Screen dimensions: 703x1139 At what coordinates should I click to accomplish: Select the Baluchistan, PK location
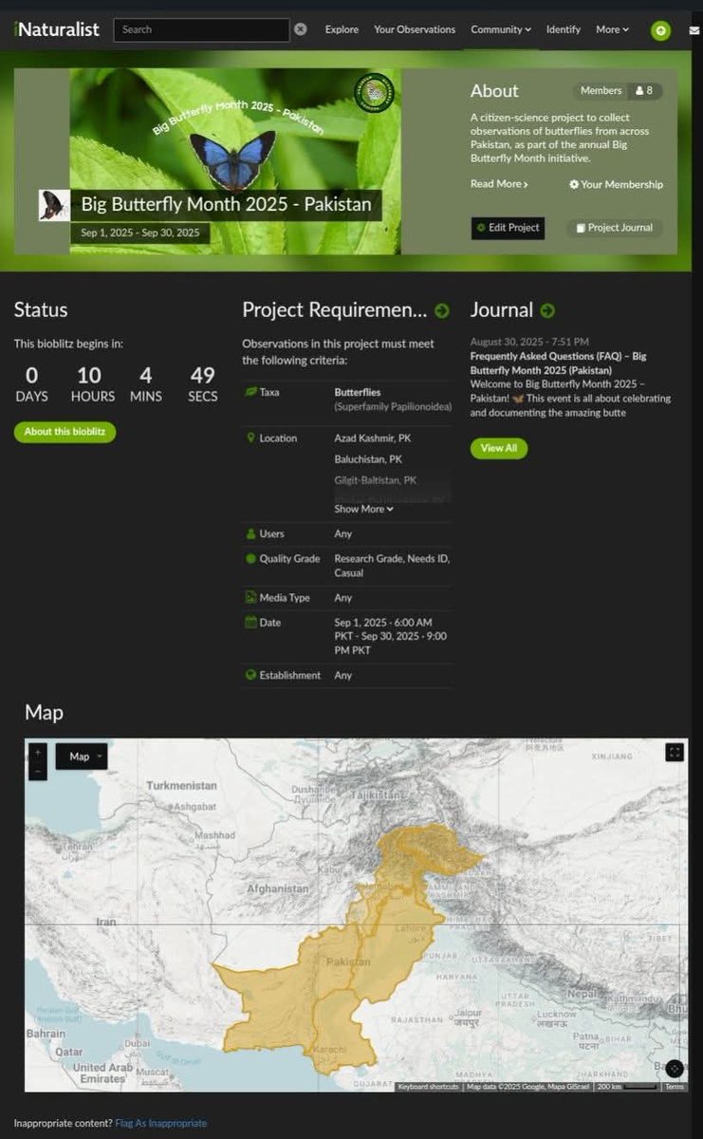pos(368,459)
